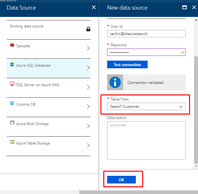Select Existing data source option
This screenshot has height=194, width=198.
(48, 30)
